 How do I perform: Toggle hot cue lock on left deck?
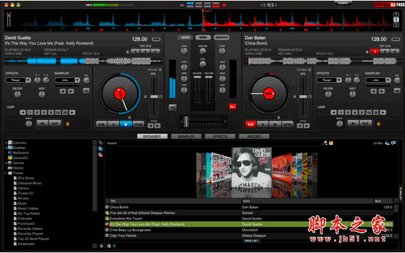(x=128, y=52)
